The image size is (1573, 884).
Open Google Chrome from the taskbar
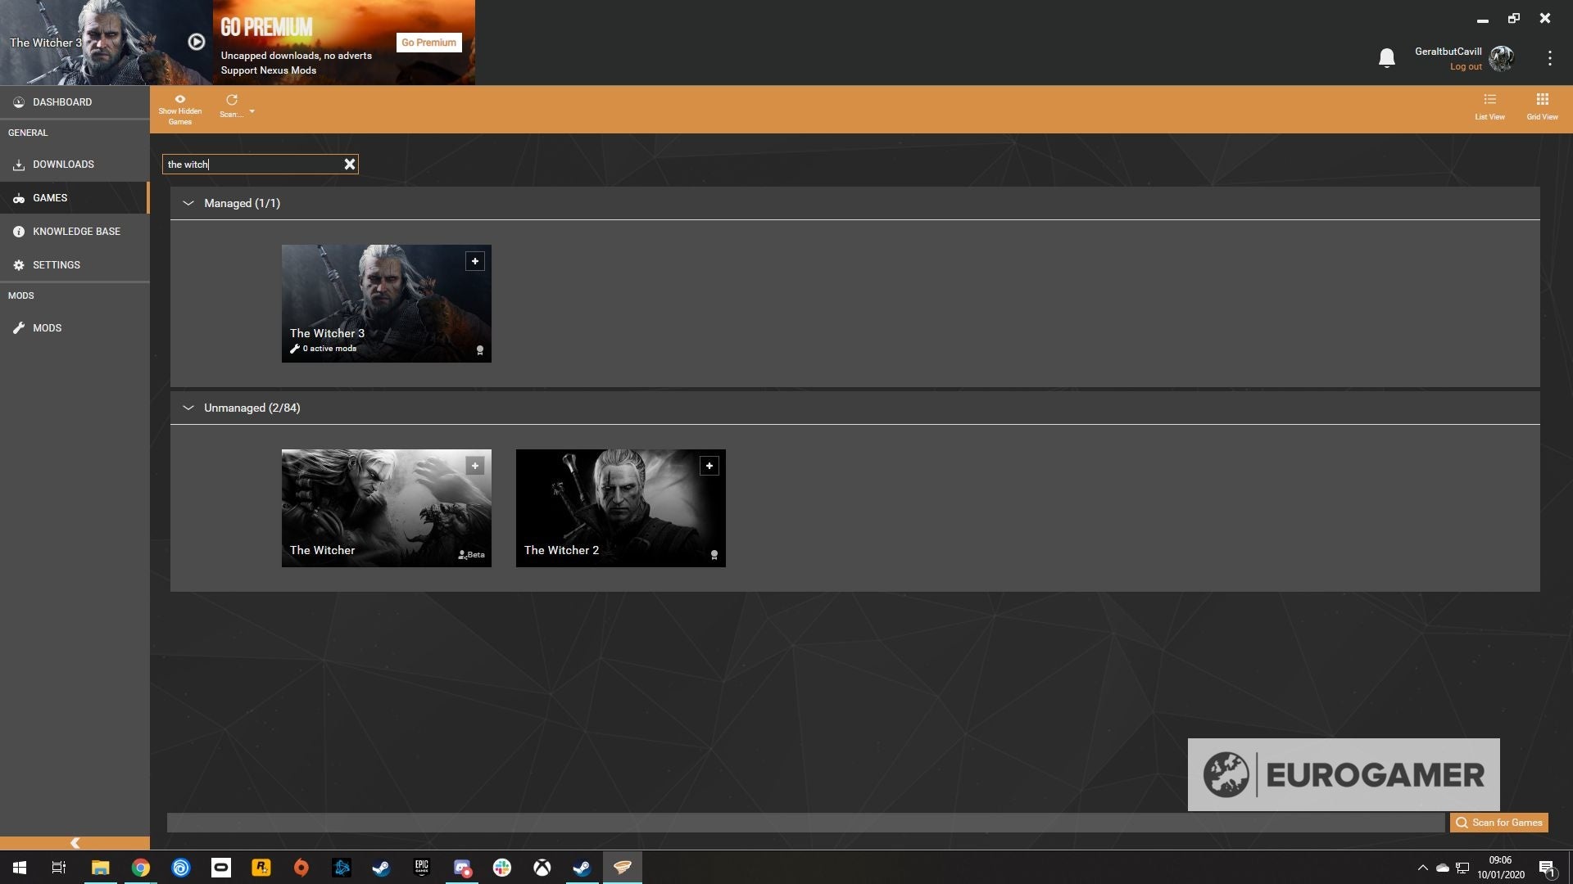[x=141, y=868]
